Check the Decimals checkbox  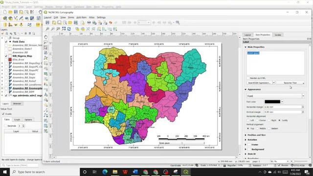(x=5, y=126)
